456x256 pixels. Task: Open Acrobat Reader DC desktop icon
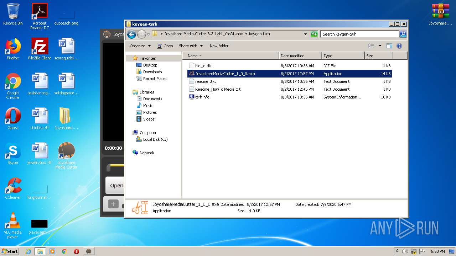[x=40, y=16]
